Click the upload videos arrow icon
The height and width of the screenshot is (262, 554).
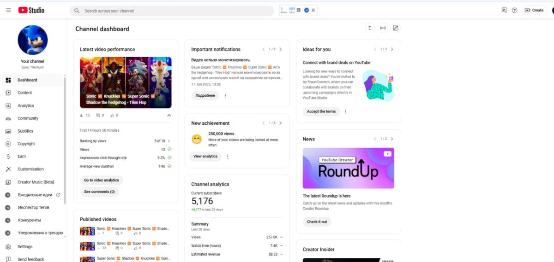click(x=369, y=28)
